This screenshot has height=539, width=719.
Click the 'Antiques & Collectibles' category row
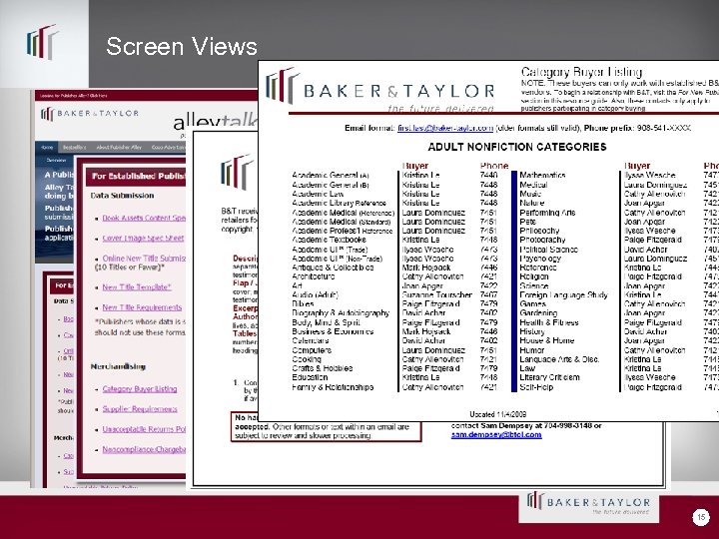click(x=333, y=268)
